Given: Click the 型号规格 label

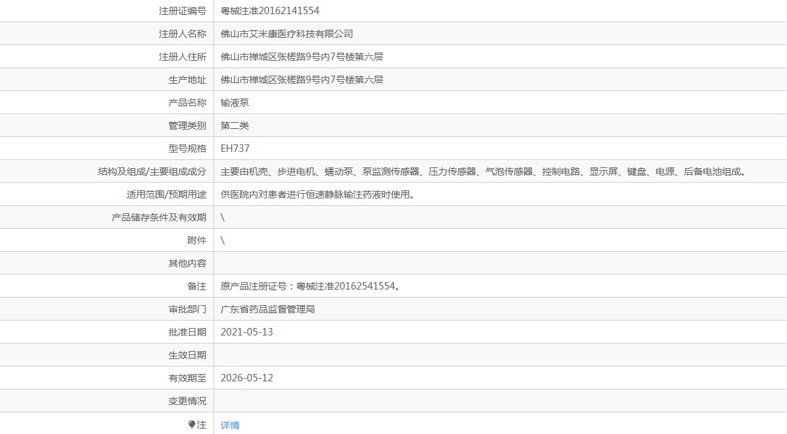Looking at the screenshot, I should pyautogui.click(x=187, y=148).
